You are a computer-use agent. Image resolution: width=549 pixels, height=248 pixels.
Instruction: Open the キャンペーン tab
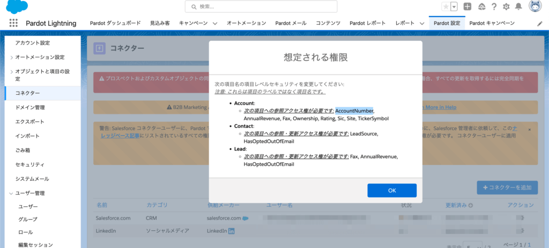click(x=193, y=23)
